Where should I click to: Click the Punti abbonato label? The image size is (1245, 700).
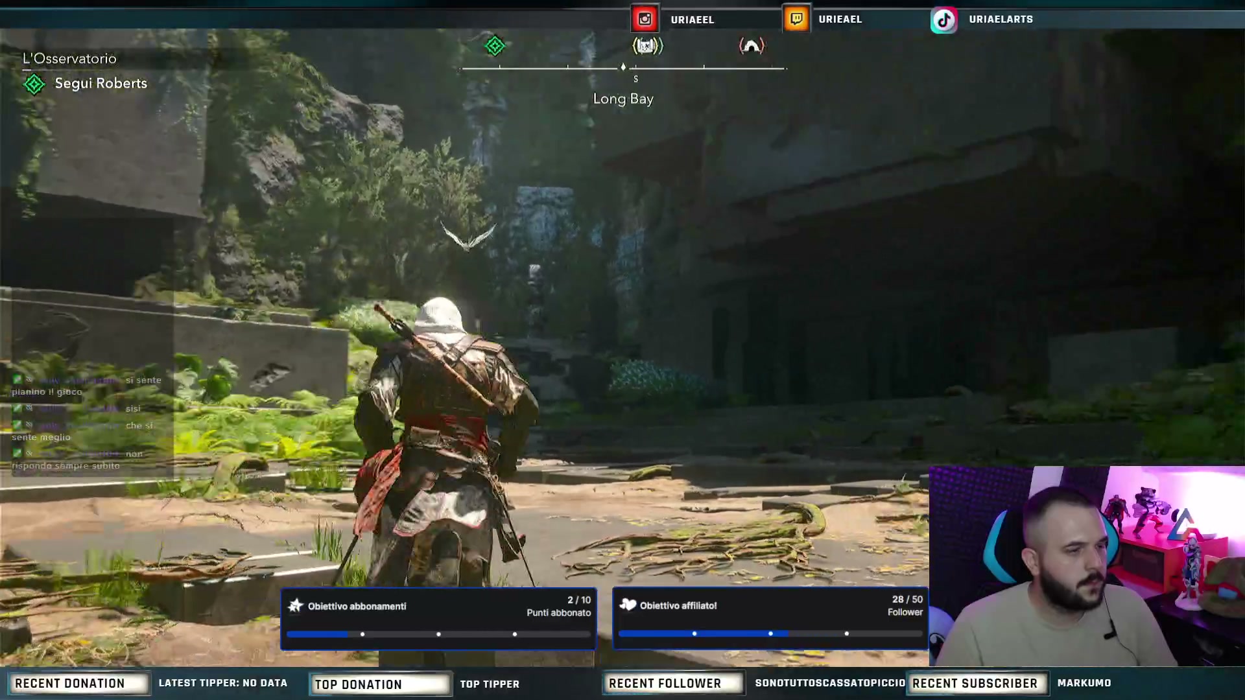point(559,613)
